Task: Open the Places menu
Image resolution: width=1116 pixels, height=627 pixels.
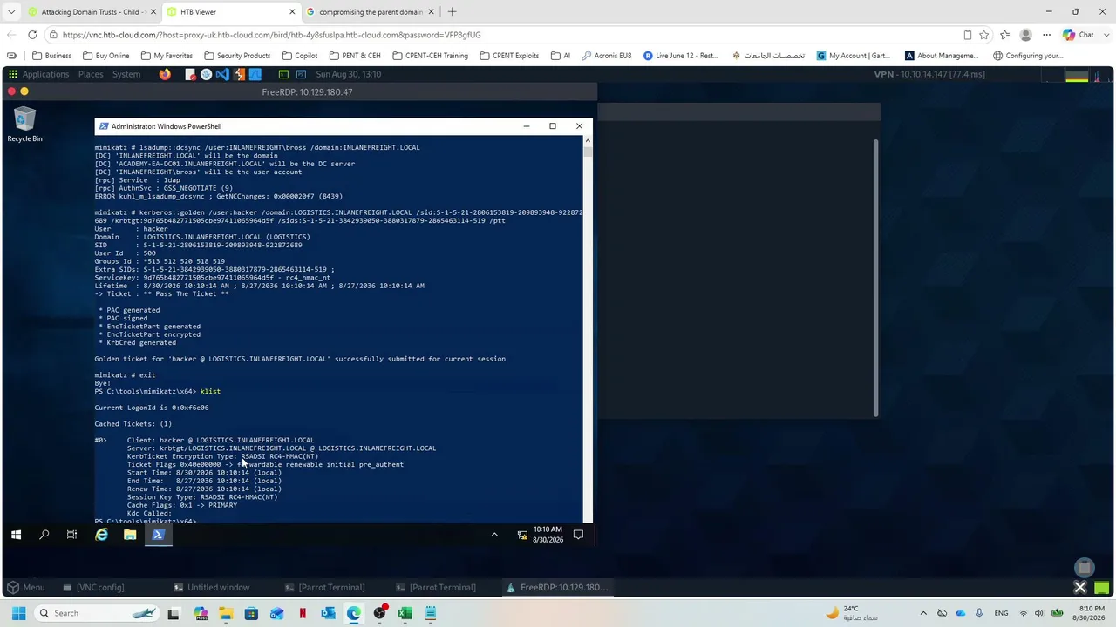Action: coord(91,74)
